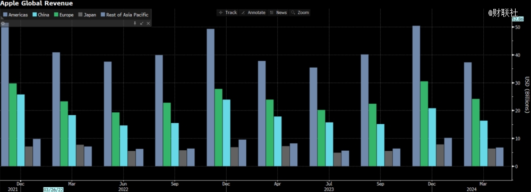Click the Americas bar for September 2023
The height and width of the screenshot is (192, 531).
(364, 110)
